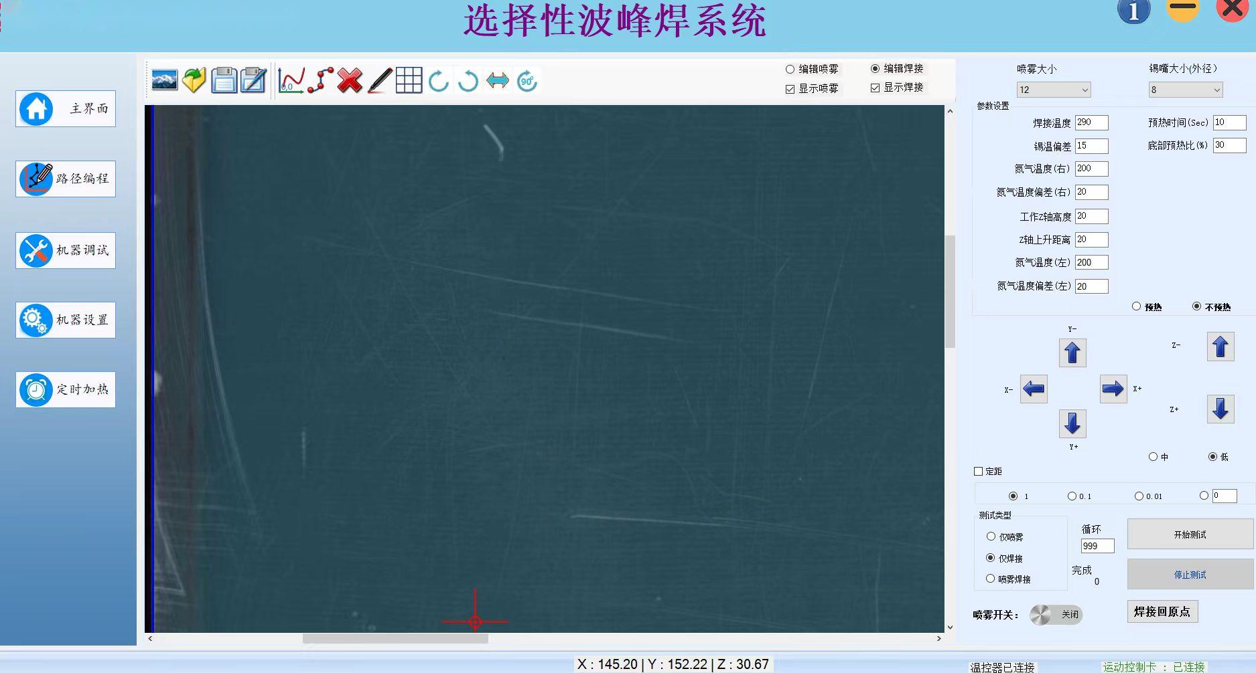Open file using the yellow folder icon
The height and width of the screenshot is (673, 1256).
click(x=194, y=80)
